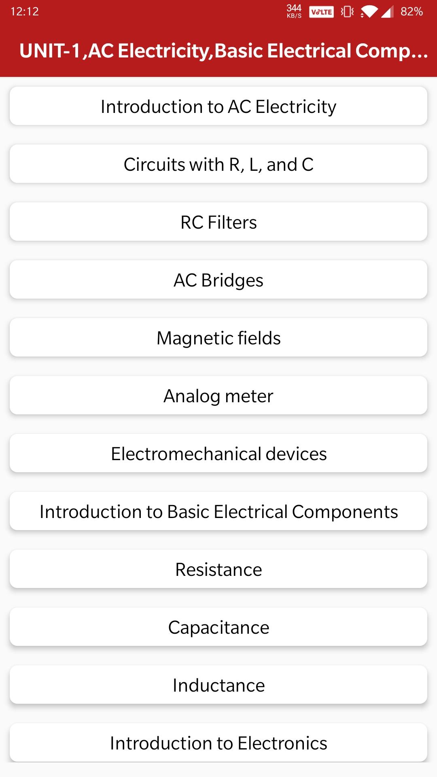Open Electromechanical devices lesson
The height and width of the screenshot is (777, 437).
pos(218,454)
